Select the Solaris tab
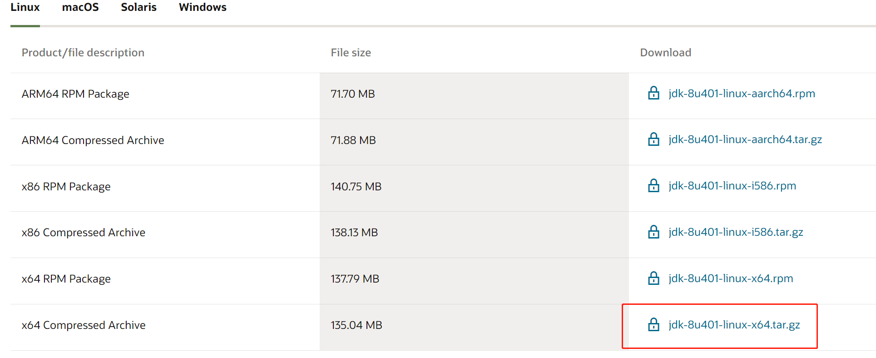This screenshot has width=876, height=358. (139, 8)
